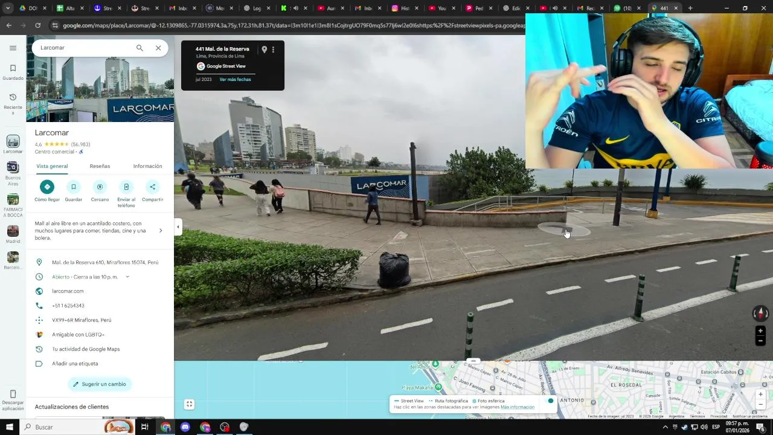This screenshot has height=435, width=773.
Task: Clear the Larcomar search with the X
Action: pos(158,48)
